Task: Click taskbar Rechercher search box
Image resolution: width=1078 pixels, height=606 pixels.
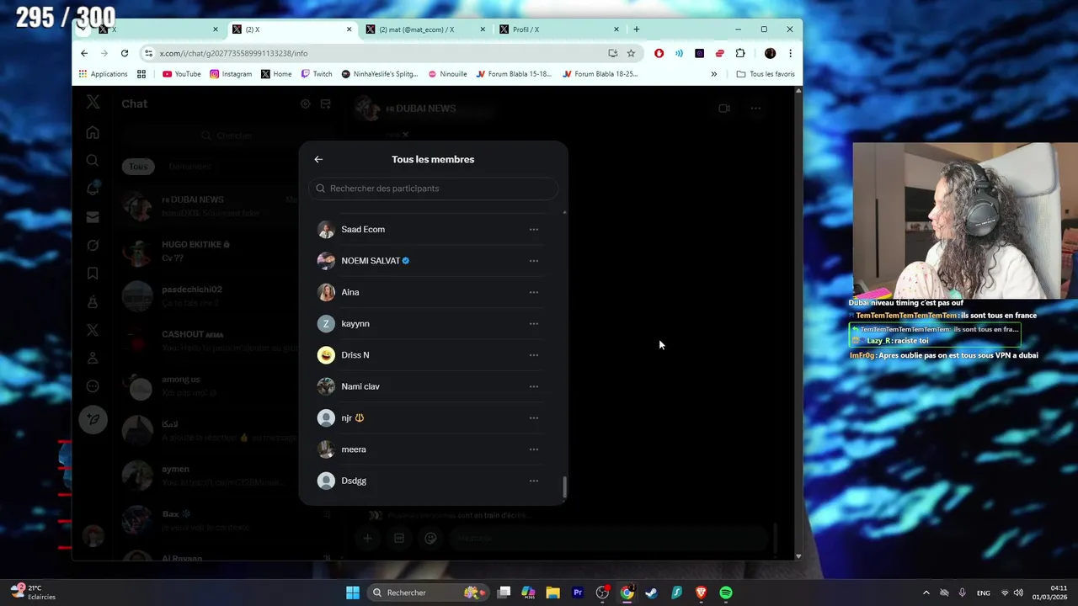Action: click(x=430, y=593)
